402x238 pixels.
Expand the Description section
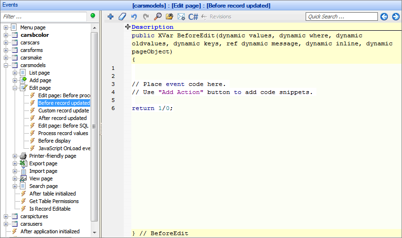coord(128,27)
